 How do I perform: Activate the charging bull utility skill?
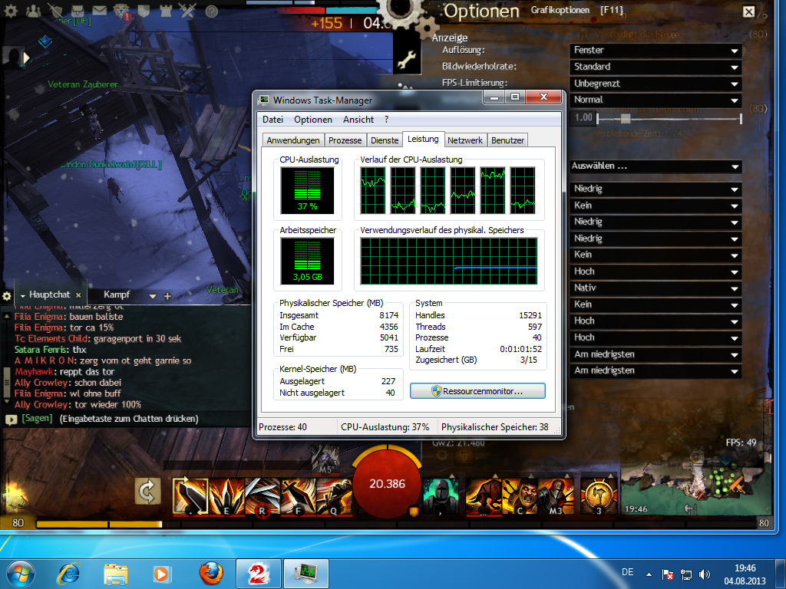coord(484,496)
